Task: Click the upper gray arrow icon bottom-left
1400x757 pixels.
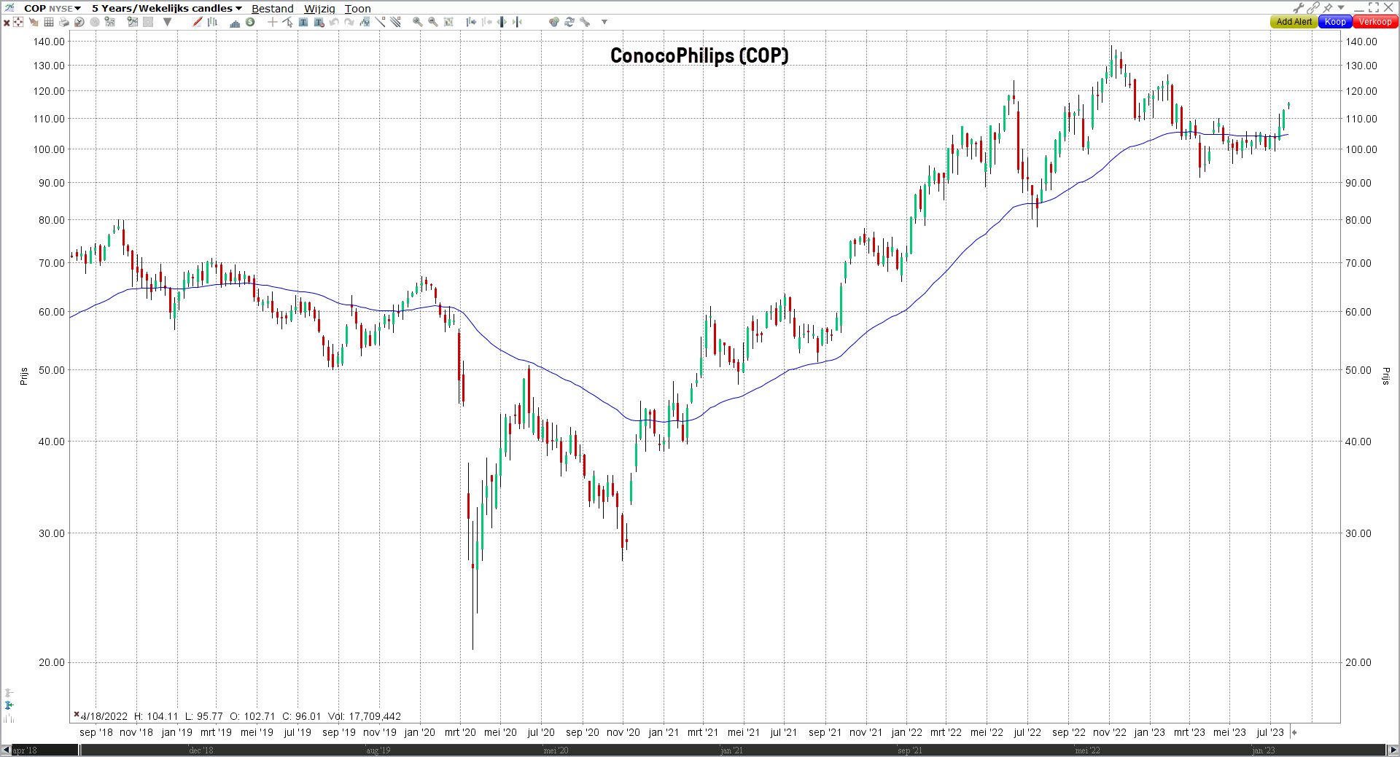Action: pyautogui.click(x=9, y=692)
